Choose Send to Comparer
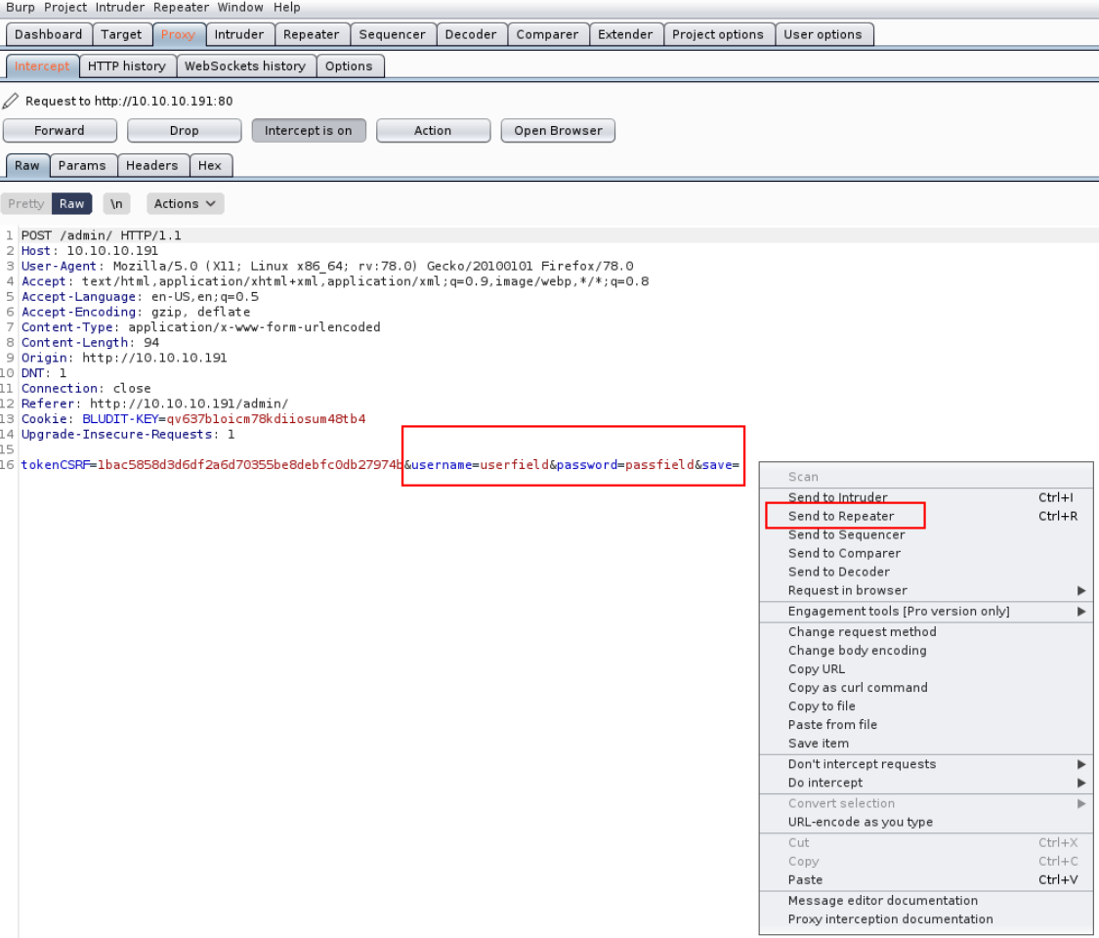This screenshot has height=938, width=1099. point(927,553)
